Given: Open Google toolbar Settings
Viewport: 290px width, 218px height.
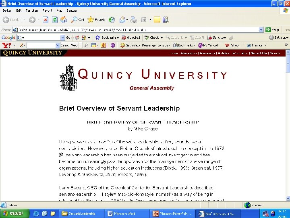Looking at the screenshot, I should [279, 38].
